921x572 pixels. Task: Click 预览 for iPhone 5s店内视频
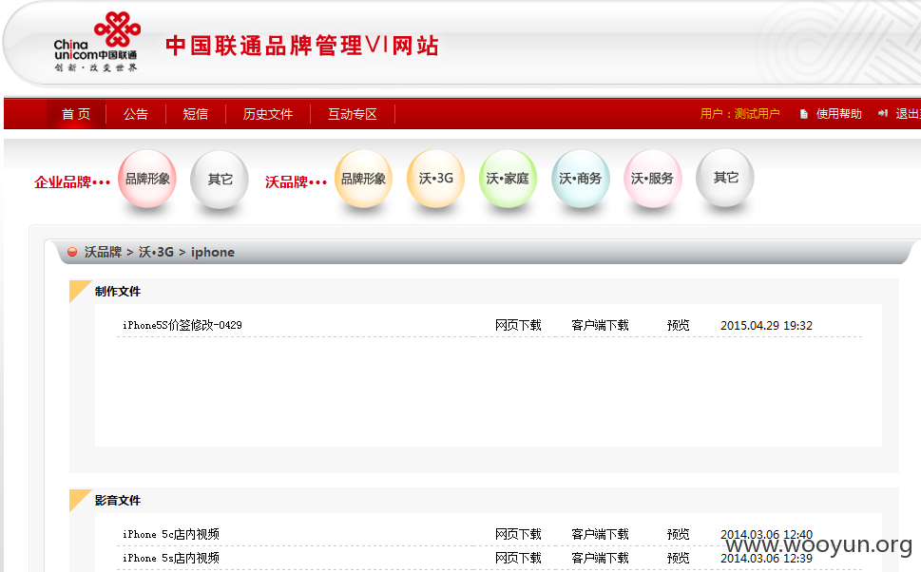pos(678,558)
